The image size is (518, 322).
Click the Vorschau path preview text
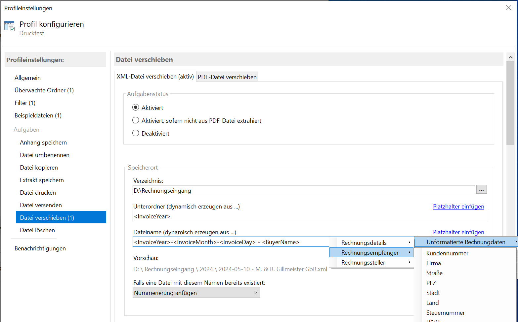tap(230, 269)
